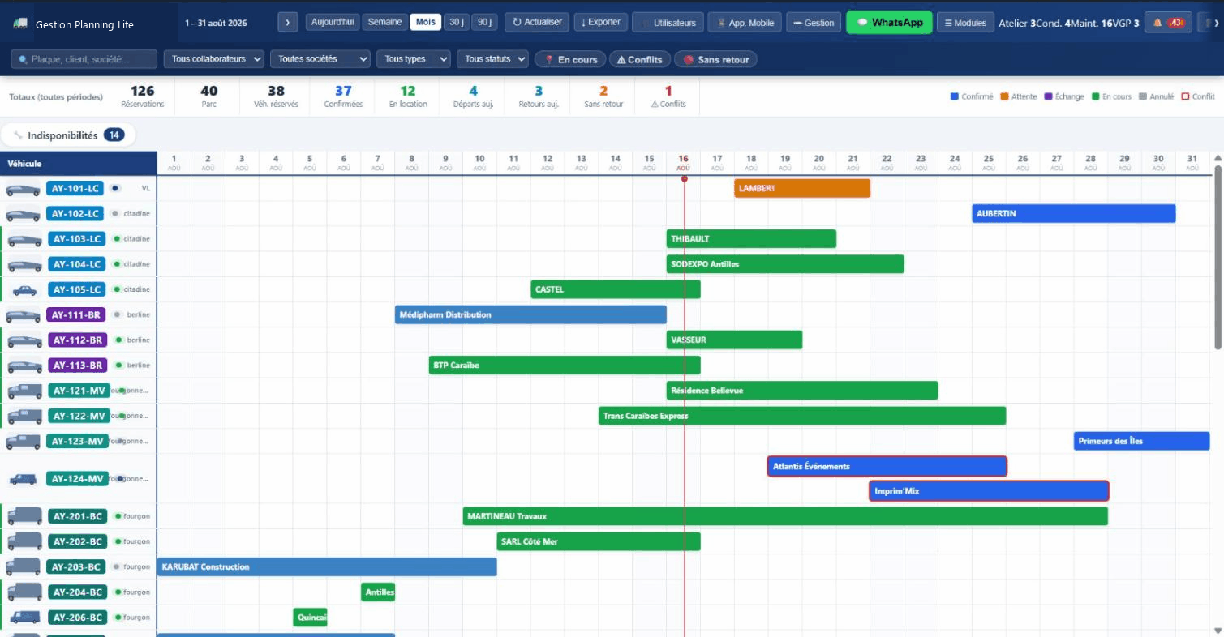Open the Trans Caraïbes Express reservation
Screen dimensions: 1224x637
(x=802, y=416)
